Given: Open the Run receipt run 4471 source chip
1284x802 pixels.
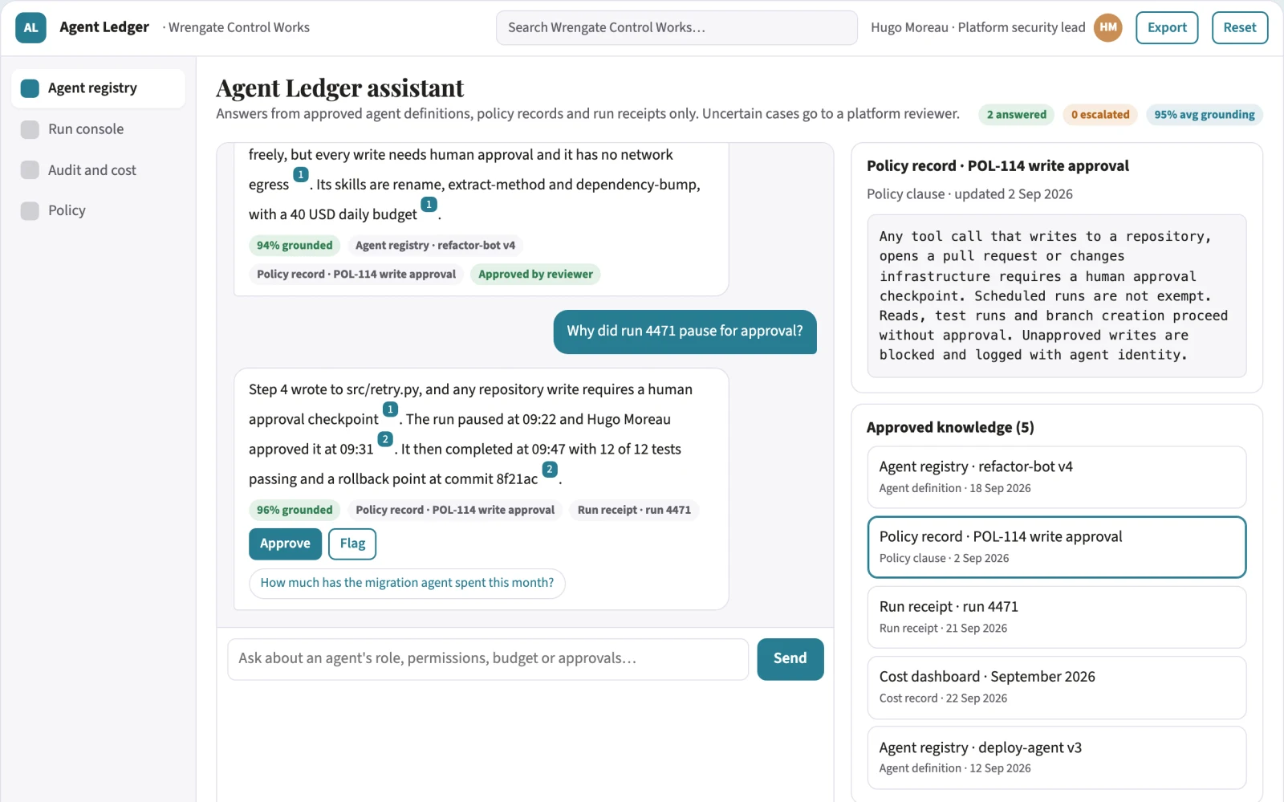Looking at the screenshot, I should point(634,510).
